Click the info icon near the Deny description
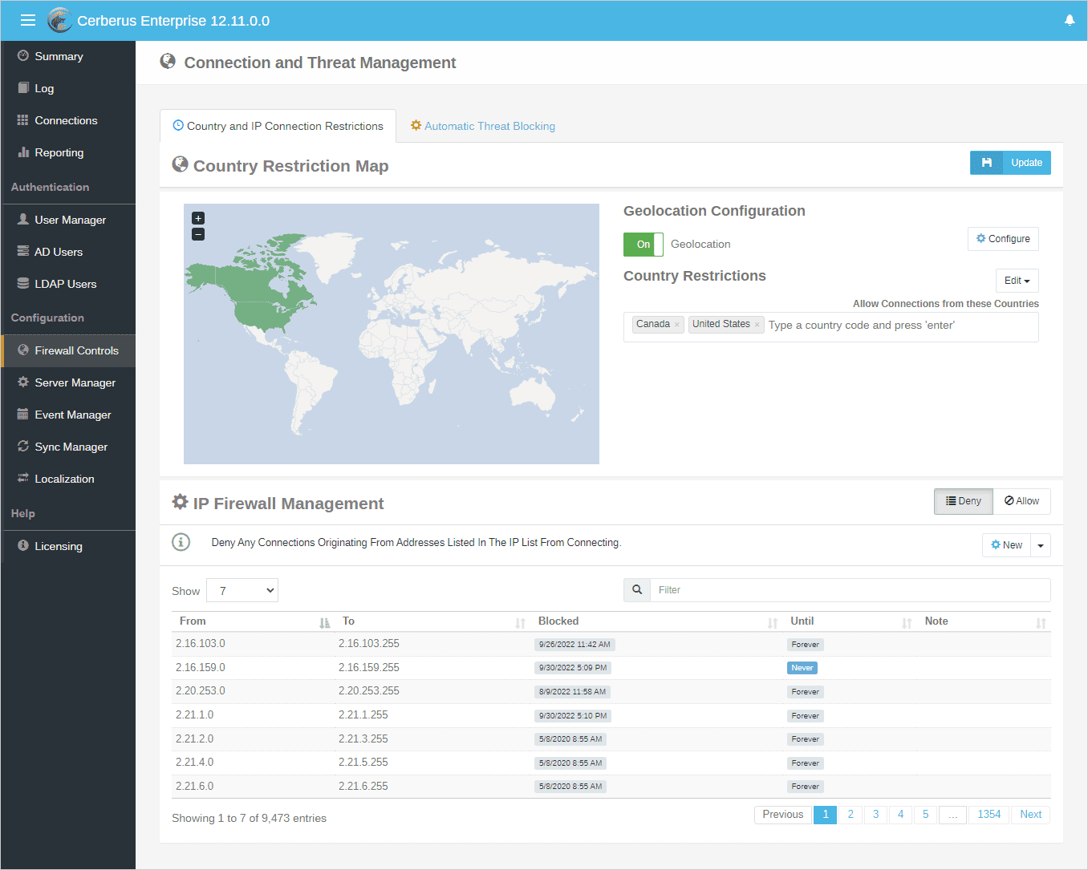This screenshot has height=870, width=1088. (x=181, y=542)
